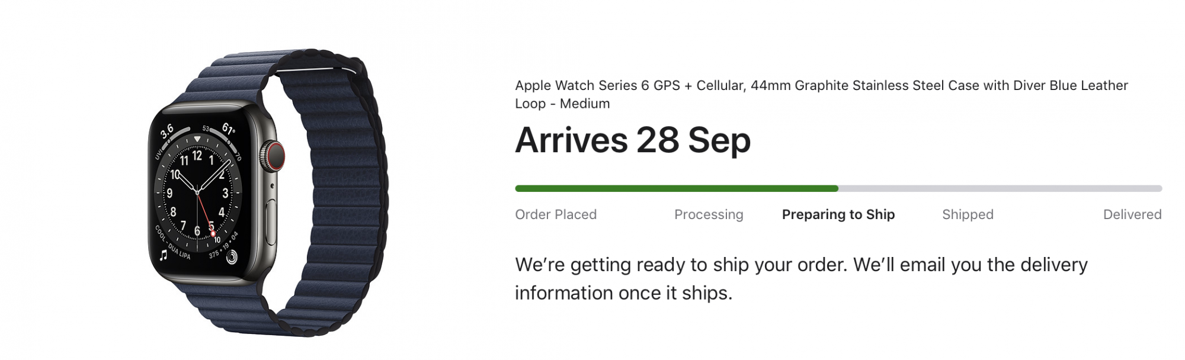The width and height of the screenshot is (1185, 360).
Task: Click the gray unfilled part of progress bar
Action: [x=1000, y=188]
